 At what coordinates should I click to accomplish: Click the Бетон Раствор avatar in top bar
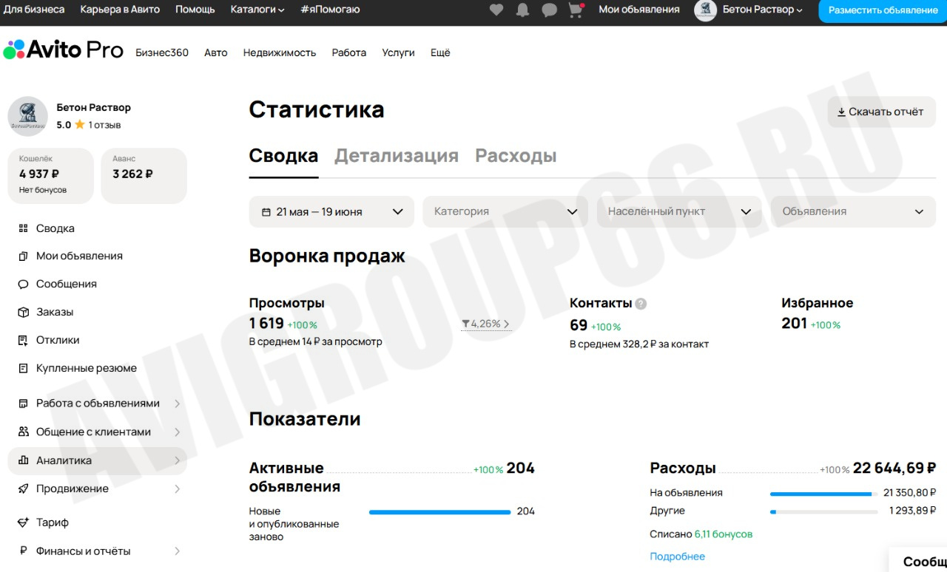pos(705,10)
